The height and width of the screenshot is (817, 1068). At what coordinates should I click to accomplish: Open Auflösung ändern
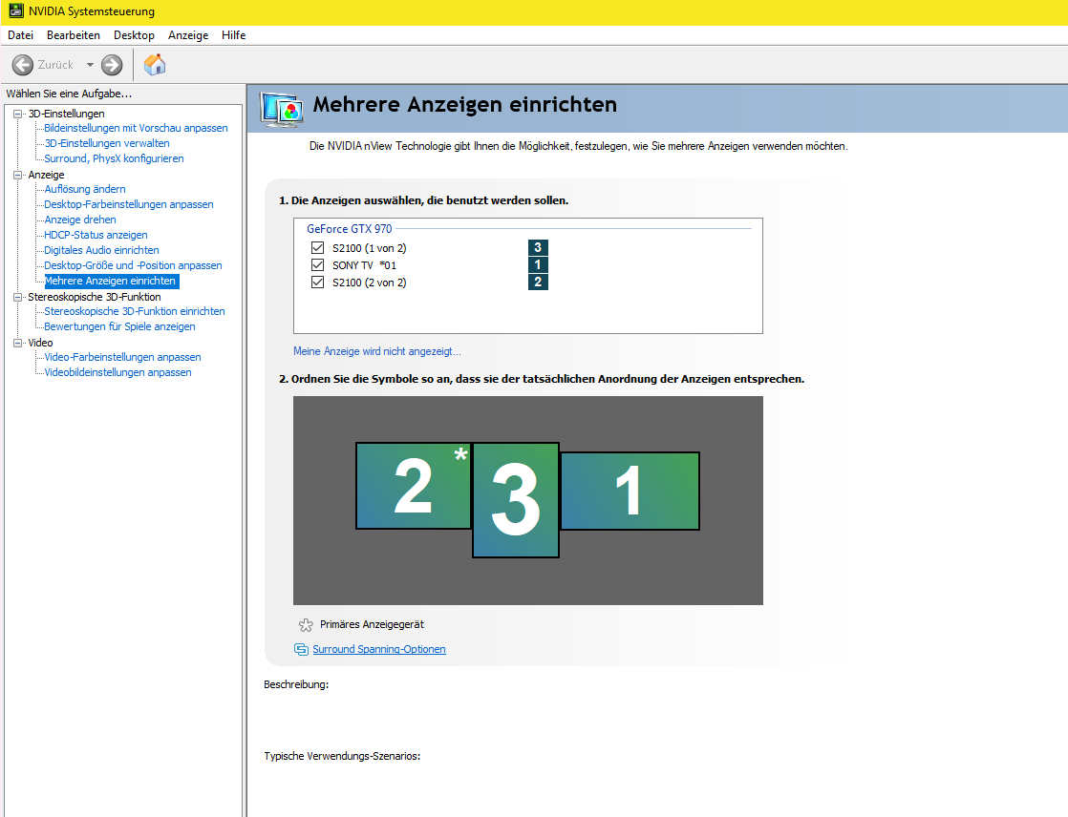click(85, 189)
